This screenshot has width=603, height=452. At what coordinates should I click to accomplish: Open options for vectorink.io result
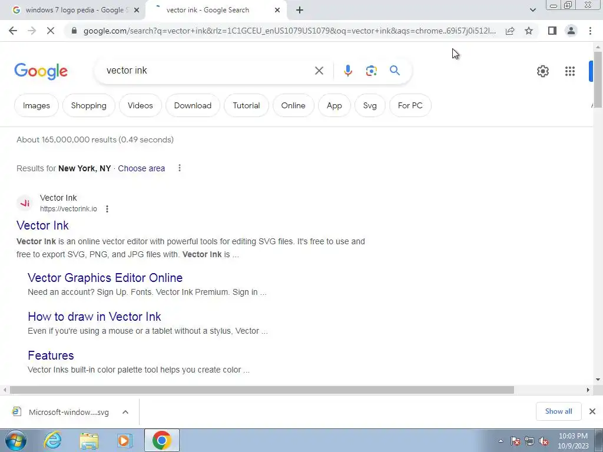pos(107,209)
